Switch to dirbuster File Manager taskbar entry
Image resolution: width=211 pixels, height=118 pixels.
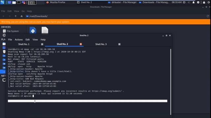pos(122,2)
